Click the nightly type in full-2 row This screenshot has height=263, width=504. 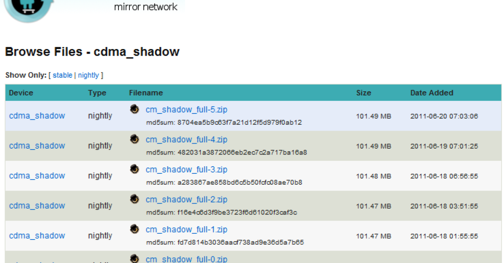(x=100, y=206)
